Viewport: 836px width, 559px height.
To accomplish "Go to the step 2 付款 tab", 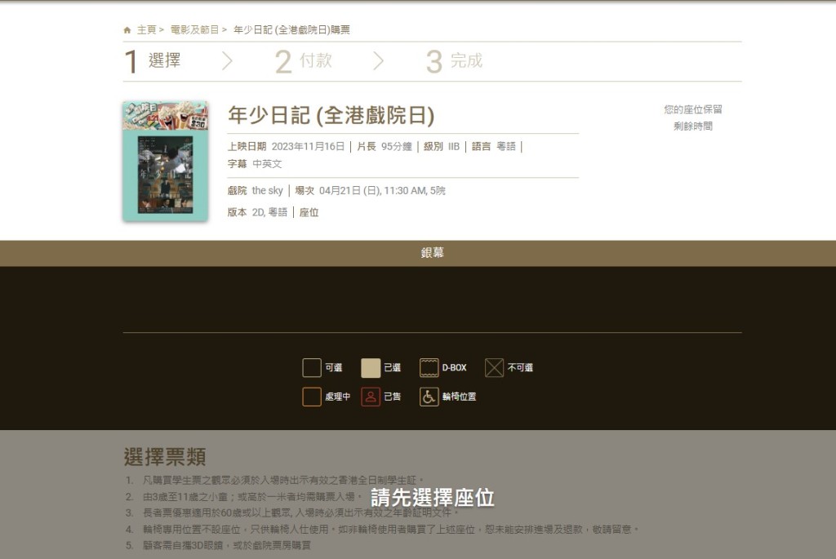I will (304, 61).
